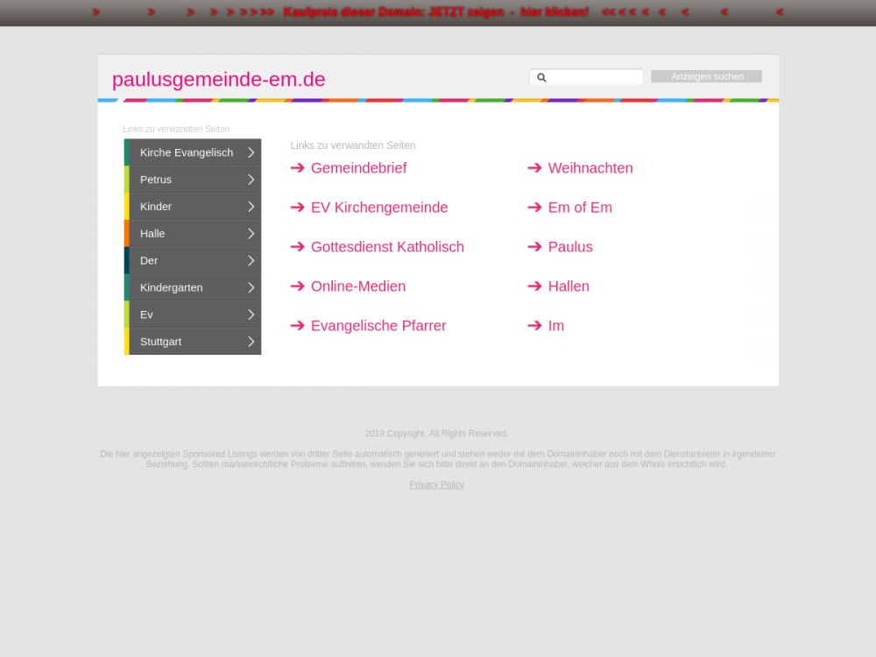The image size is (876, 657).
Task: Click the arrow icon beside Hallen
Action: (x=534, y=286)
